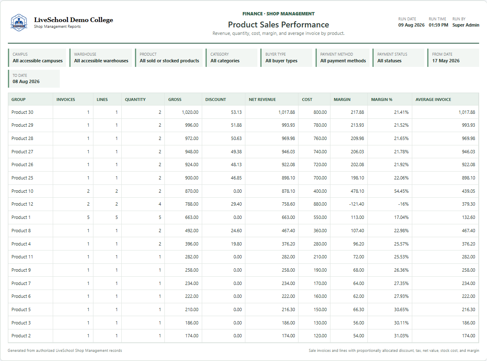Screen dimensions: 487x361
Task: Select the Product 4 row name
Action: coord(21,244)
